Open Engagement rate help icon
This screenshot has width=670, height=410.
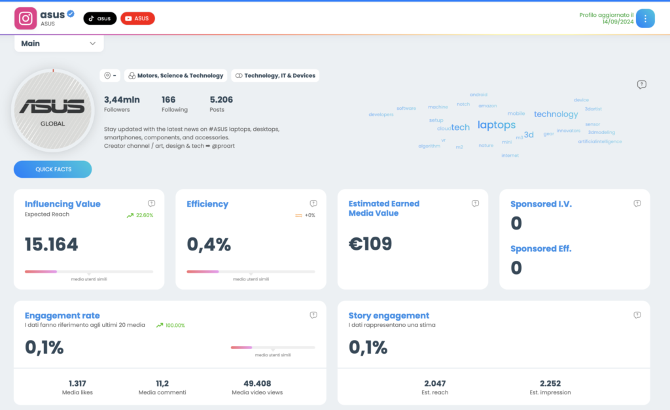(313, 315)
